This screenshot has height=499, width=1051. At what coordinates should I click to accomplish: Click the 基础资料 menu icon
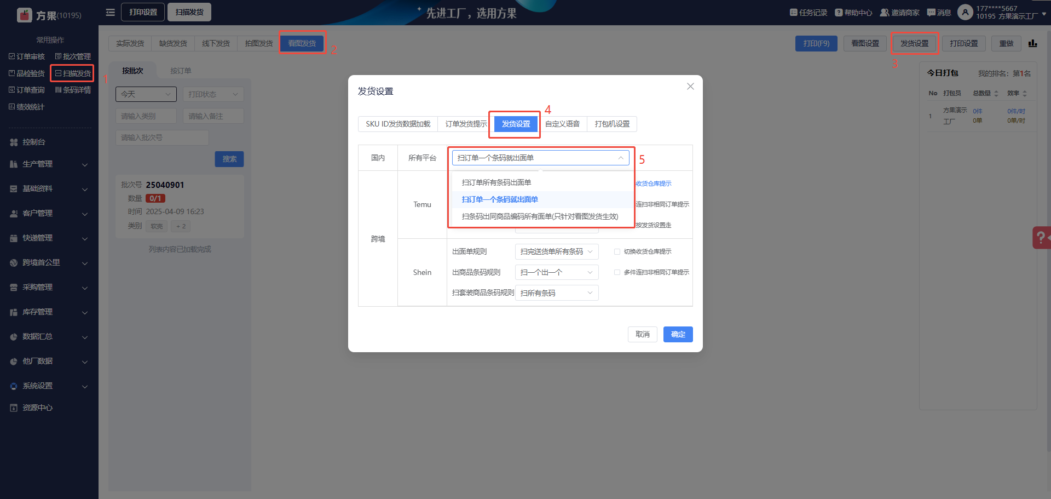click(x=14, y=189)
